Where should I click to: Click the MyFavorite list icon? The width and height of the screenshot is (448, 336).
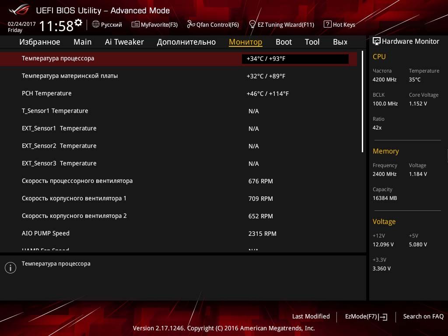pyautogui.click(x=136, y=24)
